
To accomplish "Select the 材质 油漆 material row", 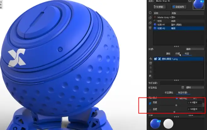I will click(x=179, y=21).
